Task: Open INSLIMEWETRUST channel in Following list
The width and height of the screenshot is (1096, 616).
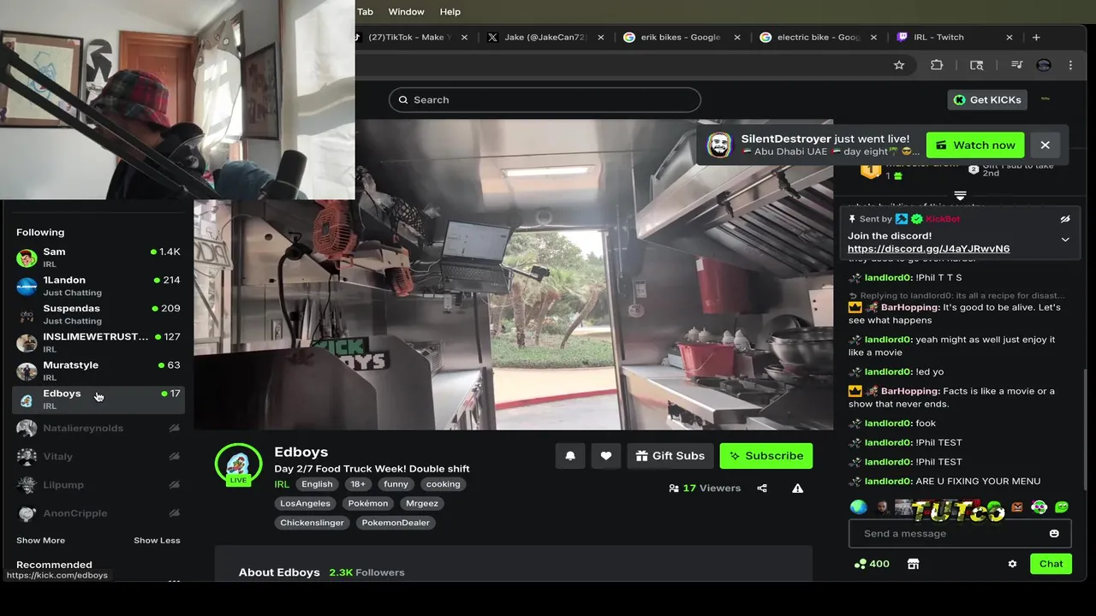Action: 98,342
